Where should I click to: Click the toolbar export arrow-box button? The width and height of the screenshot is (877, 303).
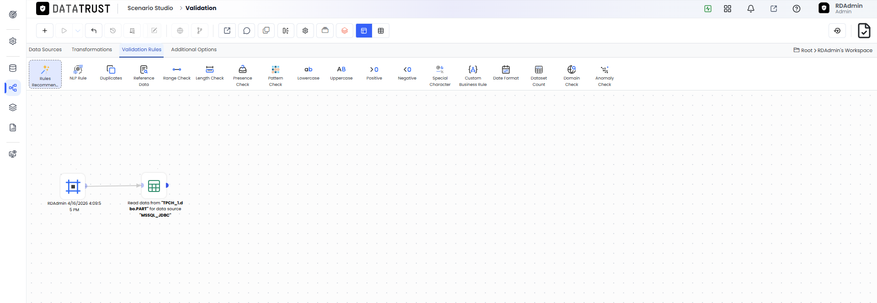click(227, 31)
